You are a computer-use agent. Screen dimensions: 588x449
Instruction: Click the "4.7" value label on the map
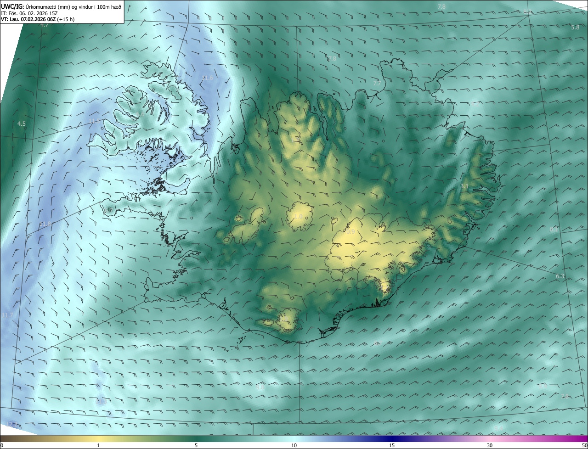pos(44,25)
